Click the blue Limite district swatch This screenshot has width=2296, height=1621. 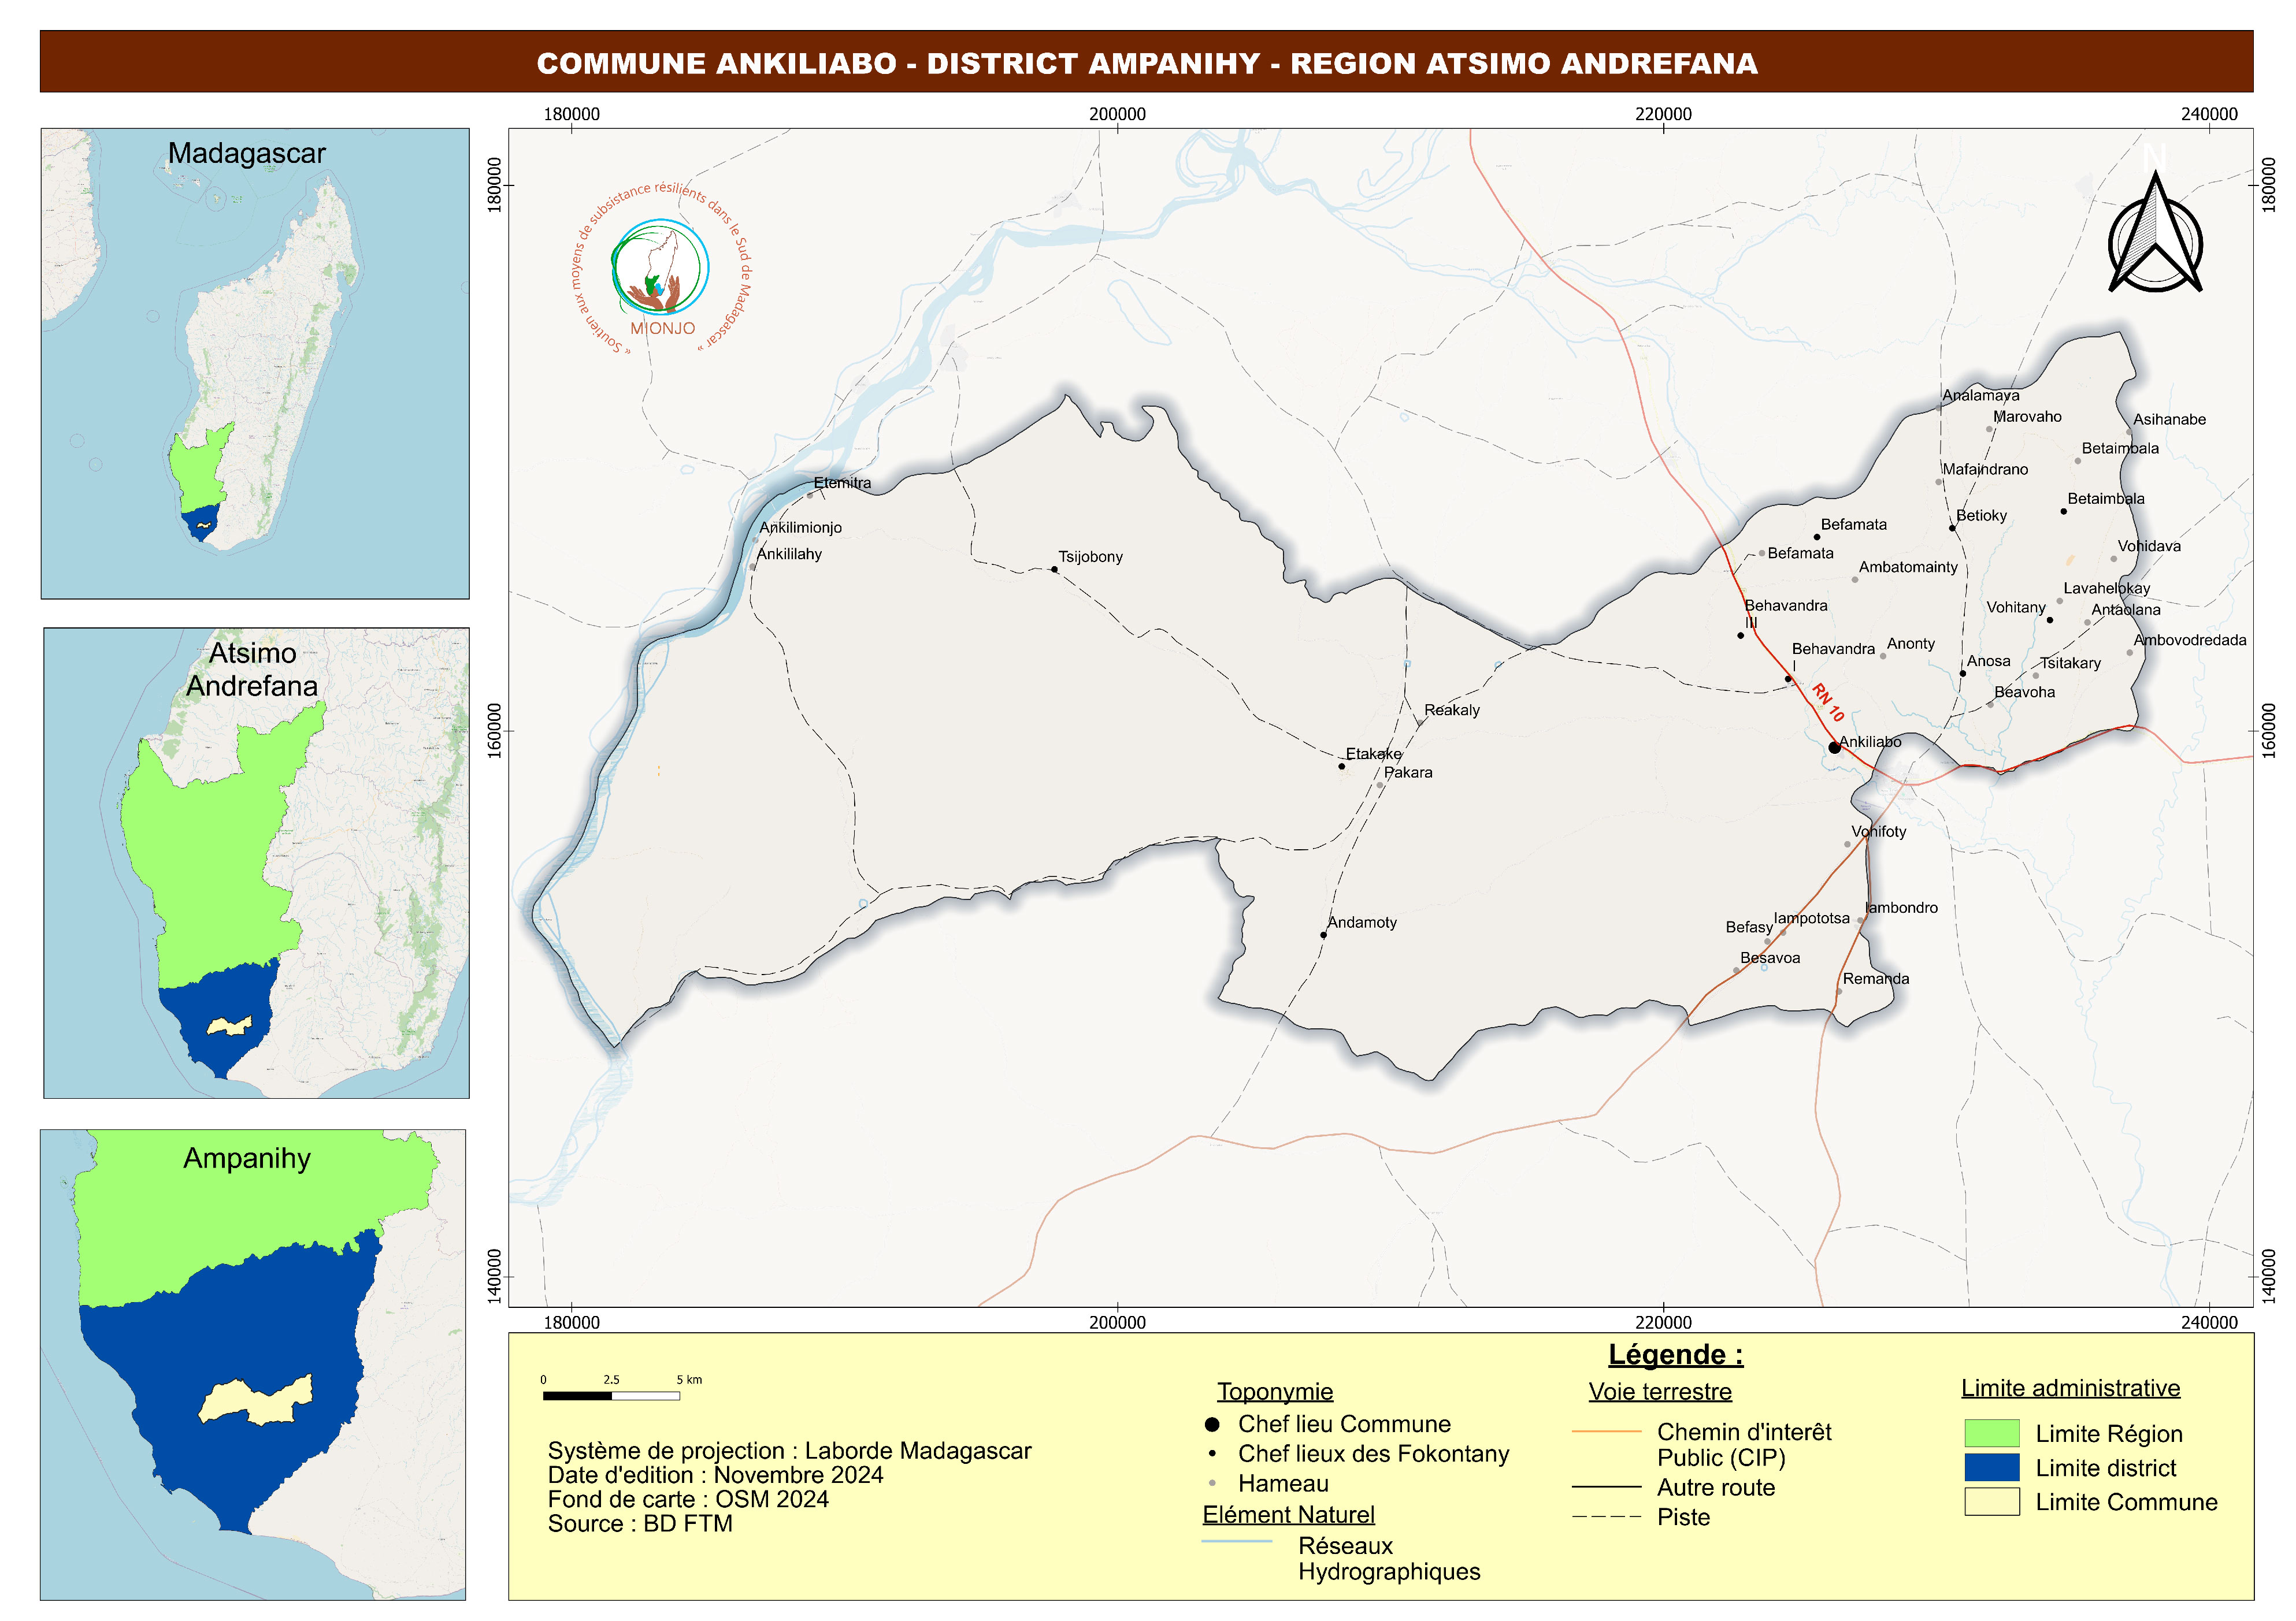(x=1991, y=1467)
